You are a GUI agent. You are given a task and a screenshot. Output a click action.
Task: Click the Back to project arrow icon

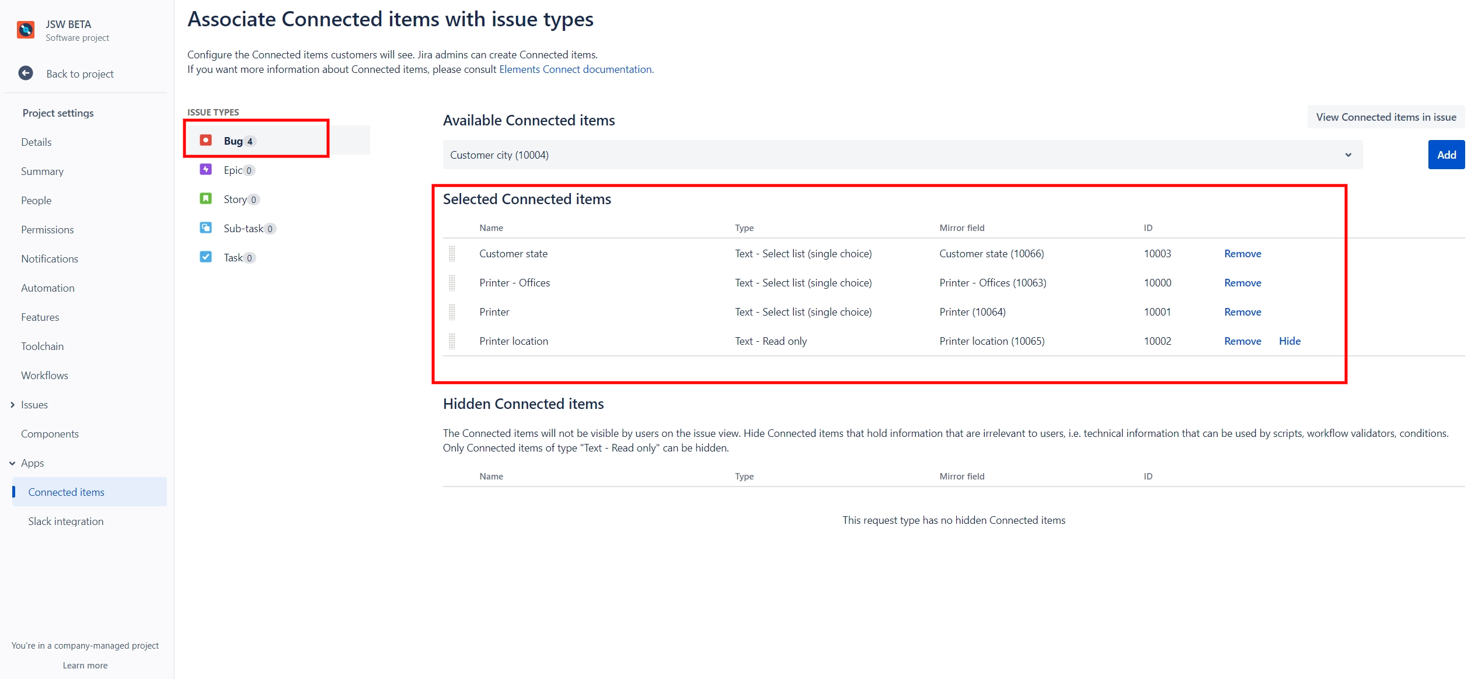[x=26, y=73]
